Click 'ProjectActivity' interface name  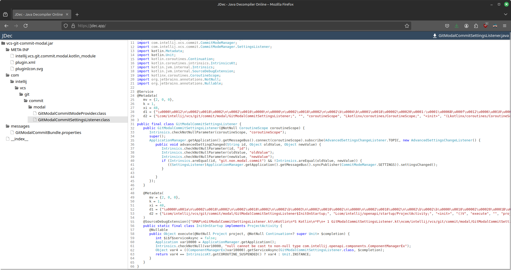point(263,226)
